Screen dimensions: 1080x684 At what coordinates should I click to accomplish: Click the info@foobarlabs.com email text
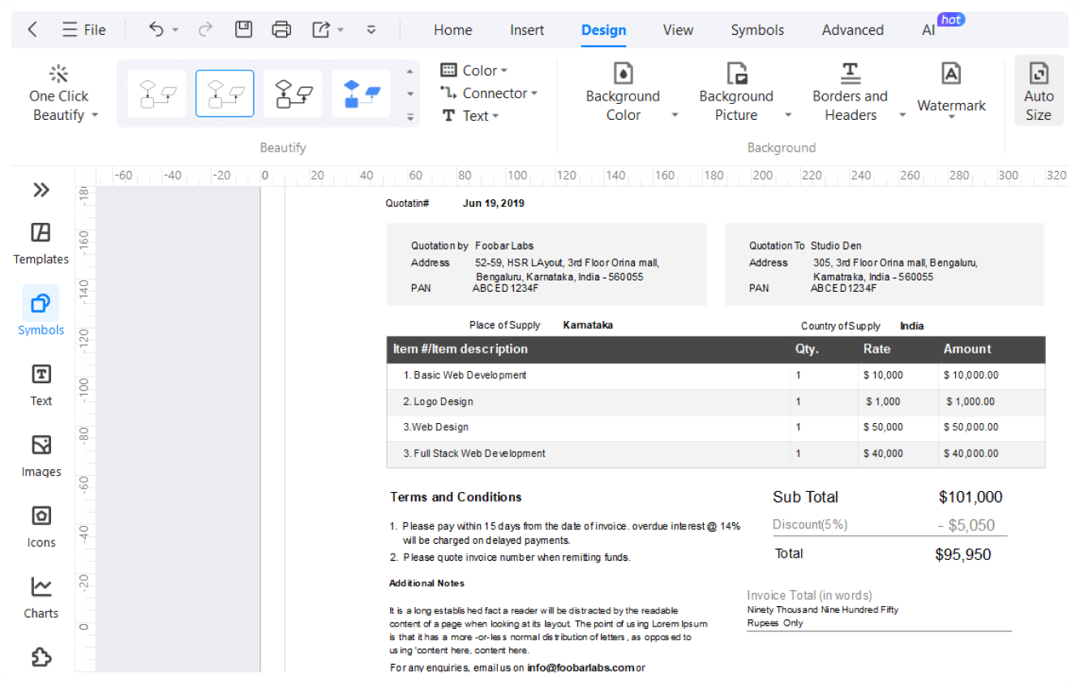coord(581,668)
